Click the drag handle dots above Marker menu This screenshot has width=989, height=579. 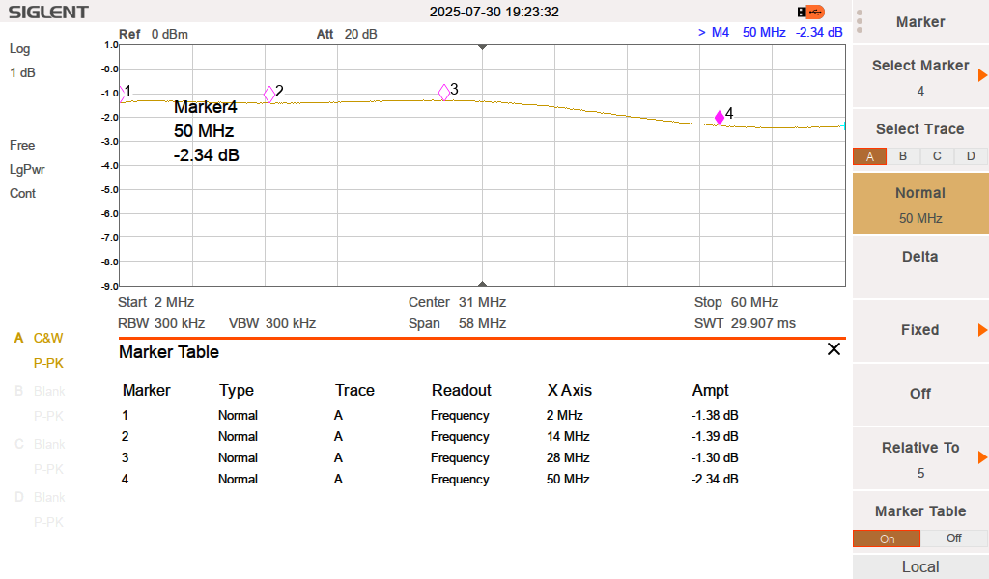860,21
